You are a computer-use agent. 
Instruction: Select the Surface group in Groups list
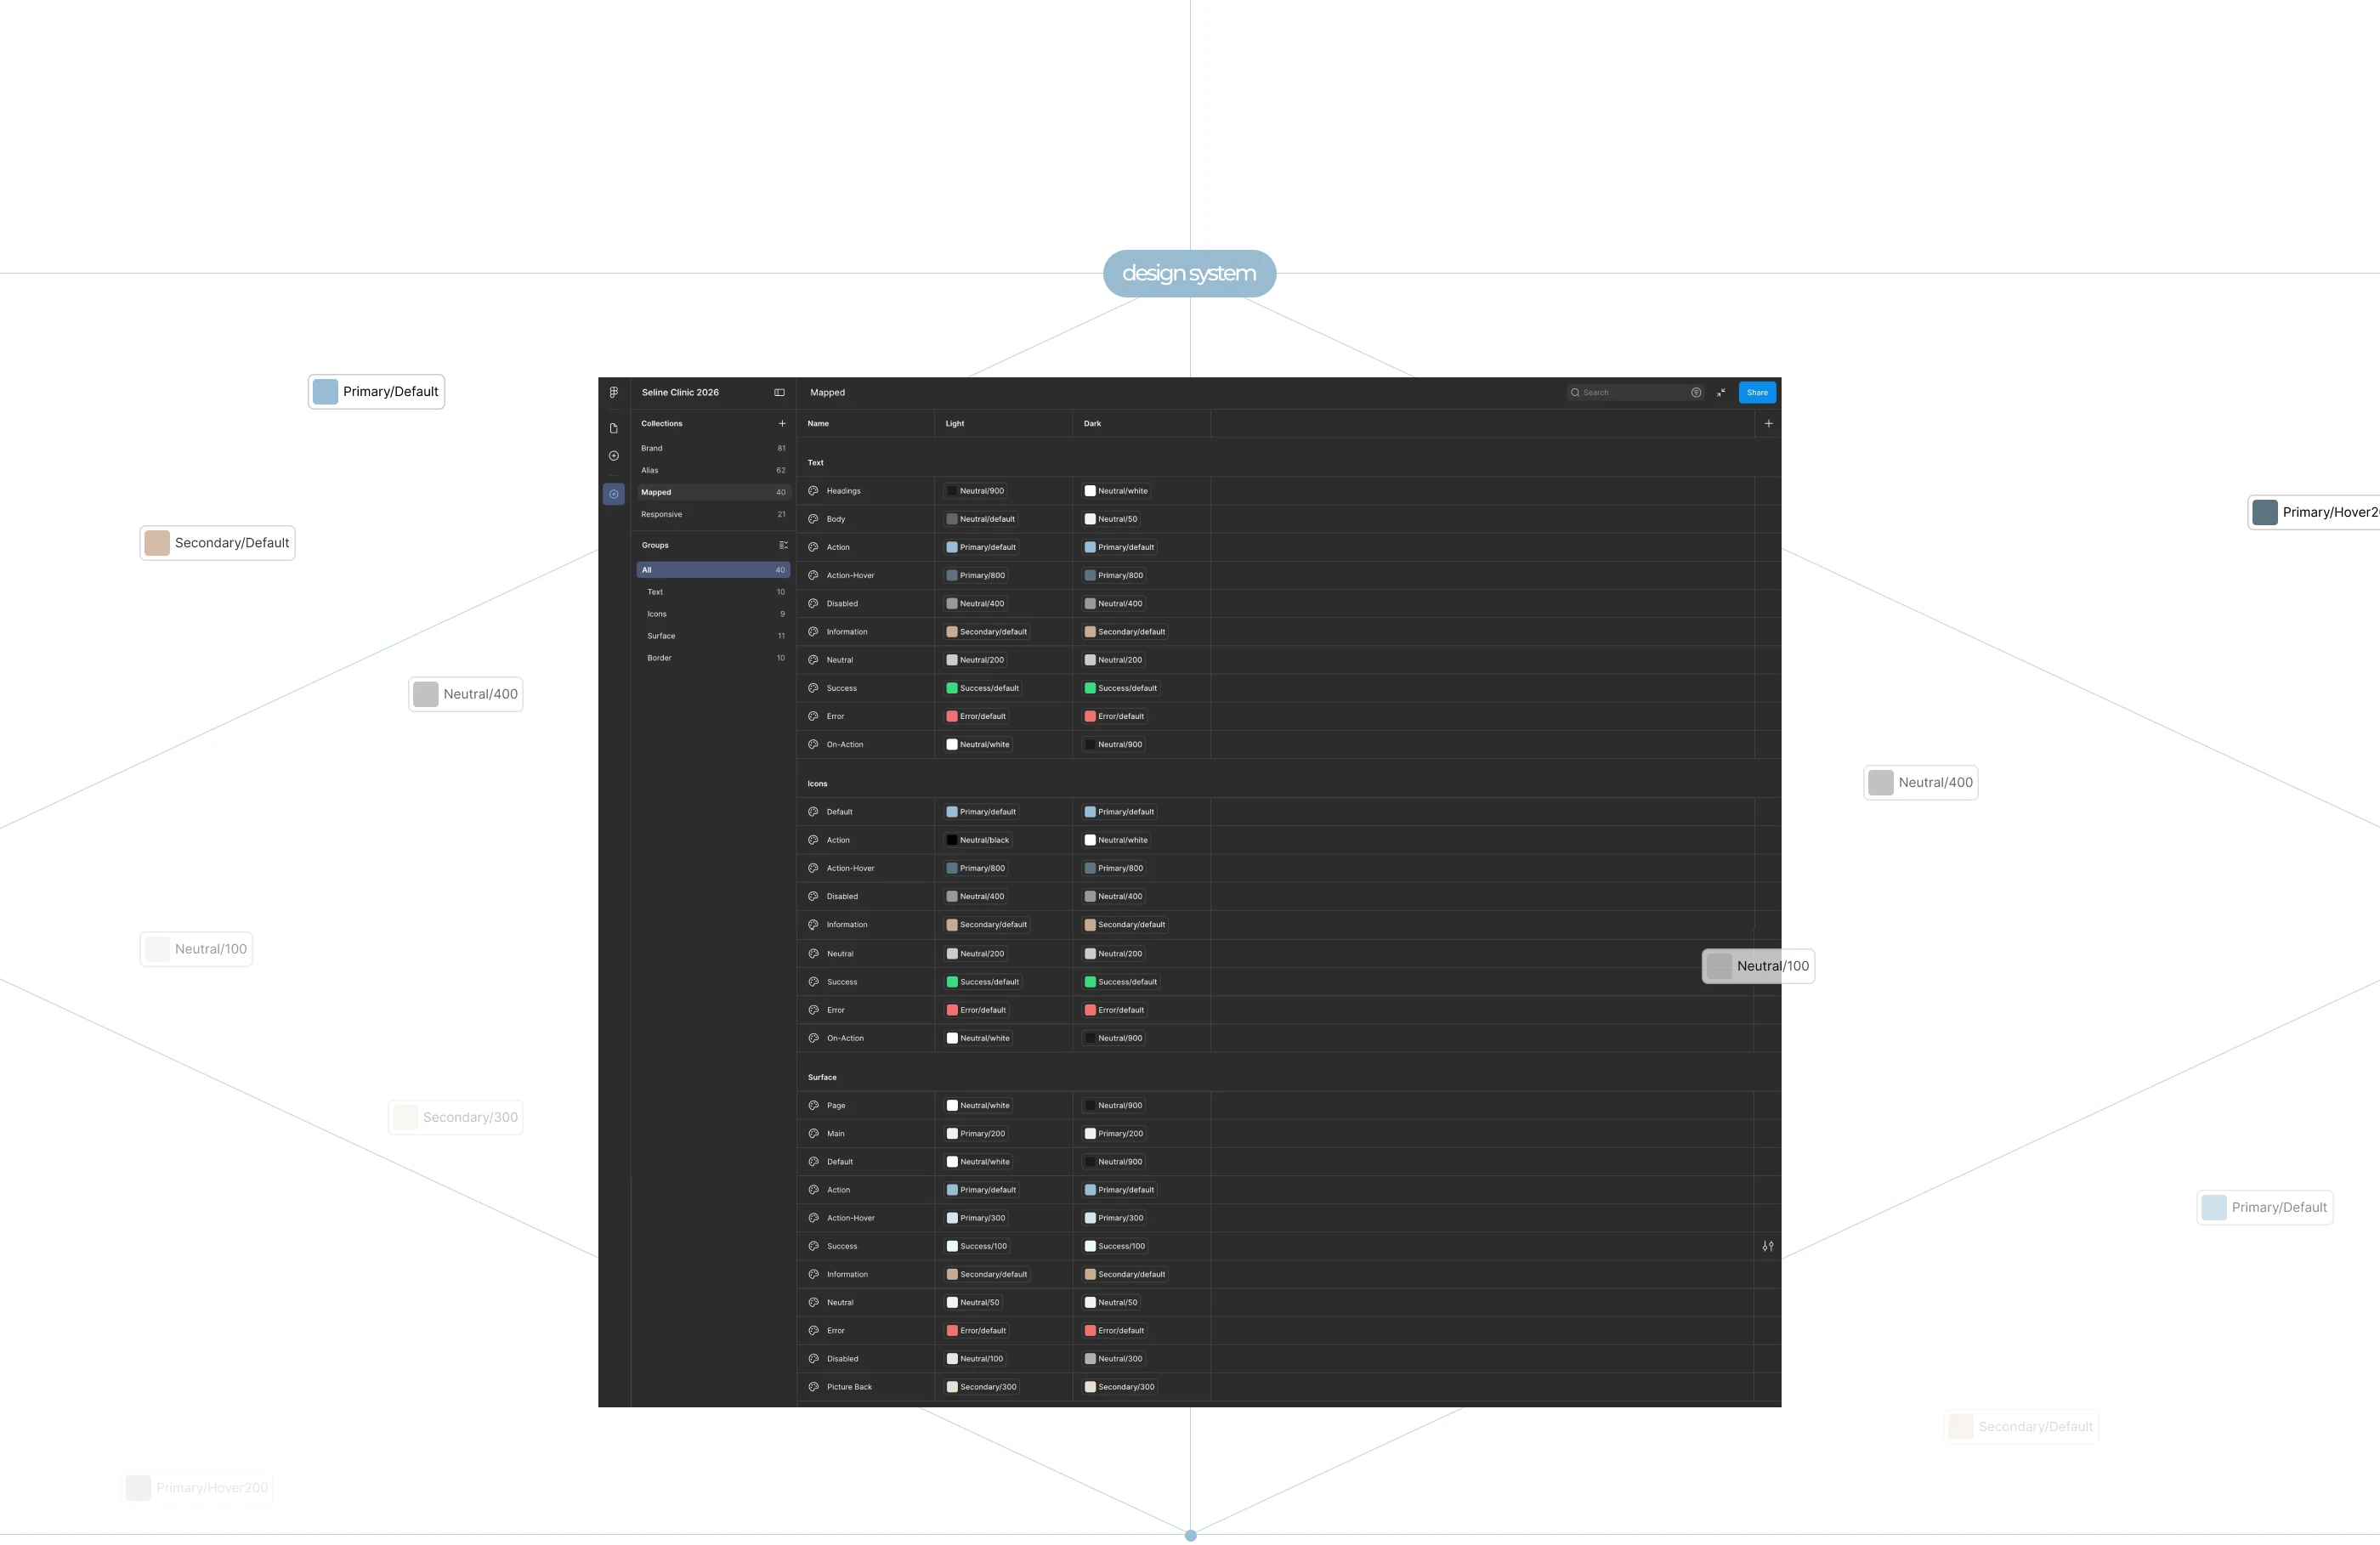pos(713,636)
